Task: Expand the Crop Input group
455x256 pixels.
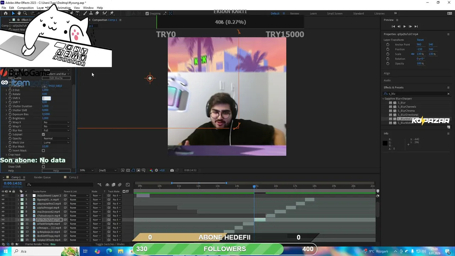Action: click(6, 155)
